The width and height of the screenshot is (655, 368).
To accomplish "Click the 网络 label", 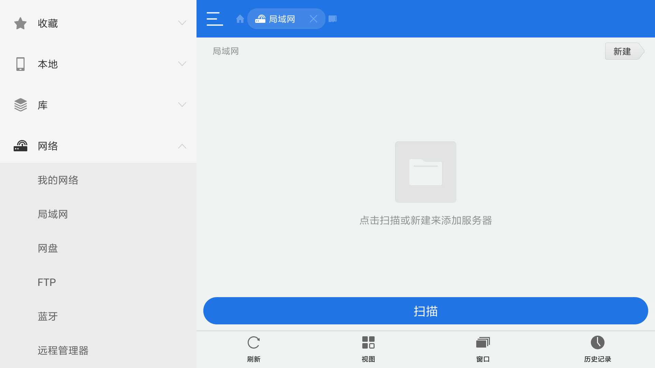I will [x=48, y=146].
